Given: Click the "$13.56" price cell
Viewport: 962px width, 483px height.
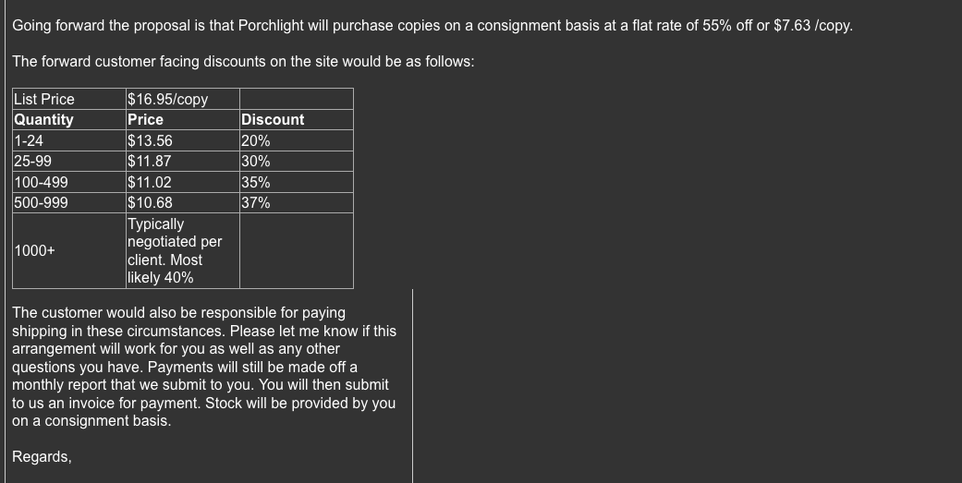Looking at the screenshot, I should [150, 141].
